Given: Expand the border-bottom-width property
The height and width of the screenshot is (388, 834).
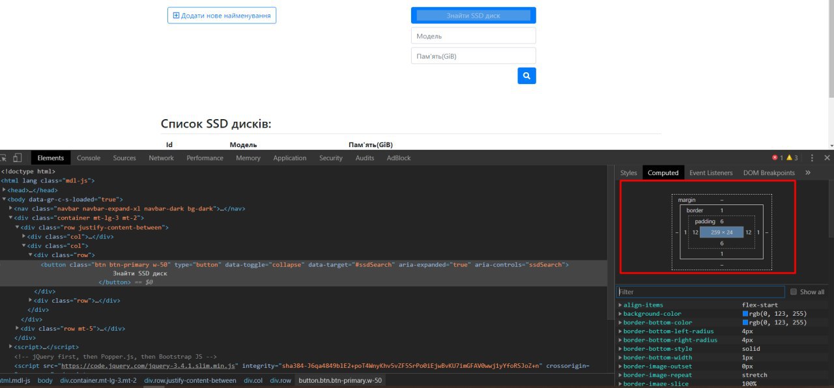Looking at the screenshot, I should (620, 357).
